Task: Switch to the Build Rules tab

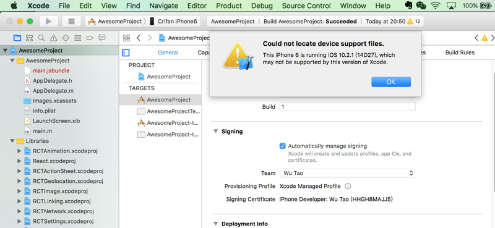Action: (x=460, y=53)
